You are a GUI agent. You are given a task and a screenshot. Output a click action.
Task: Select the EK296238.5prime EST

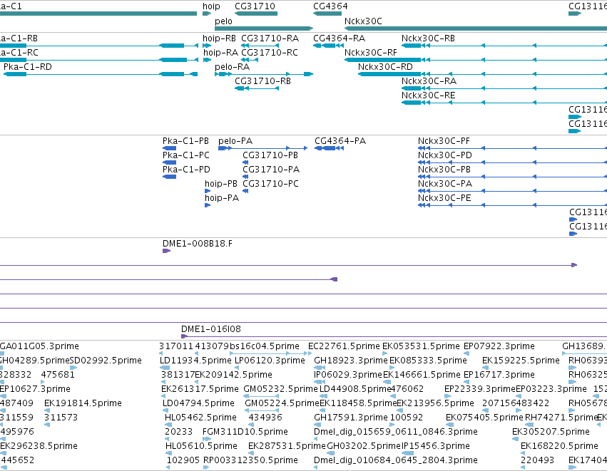coord(3,453)
